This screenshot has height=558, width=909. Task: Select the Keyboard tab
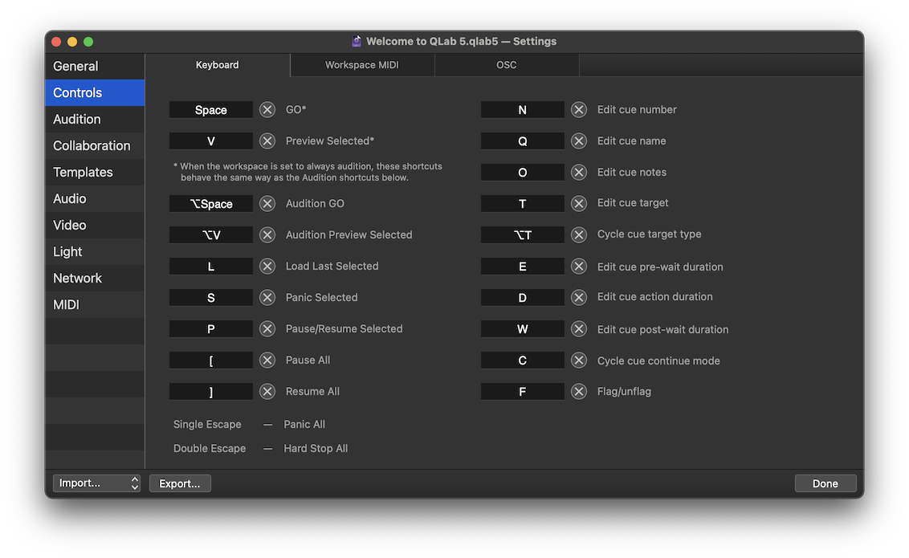point(217,64)
